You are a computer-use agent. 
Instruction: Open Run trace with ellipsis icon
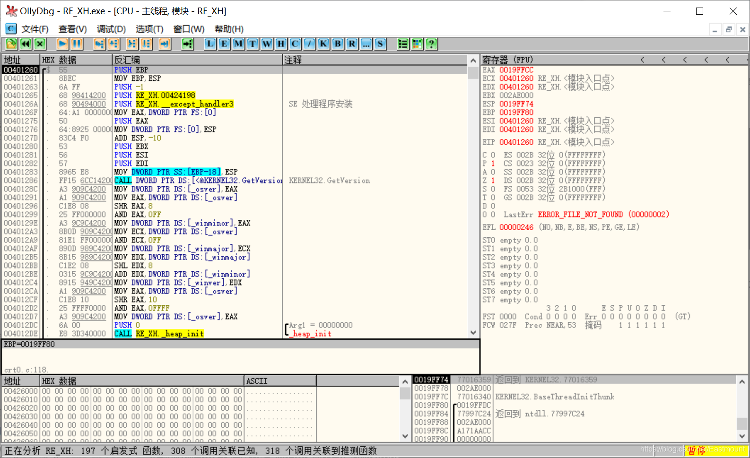click(366, 44)
